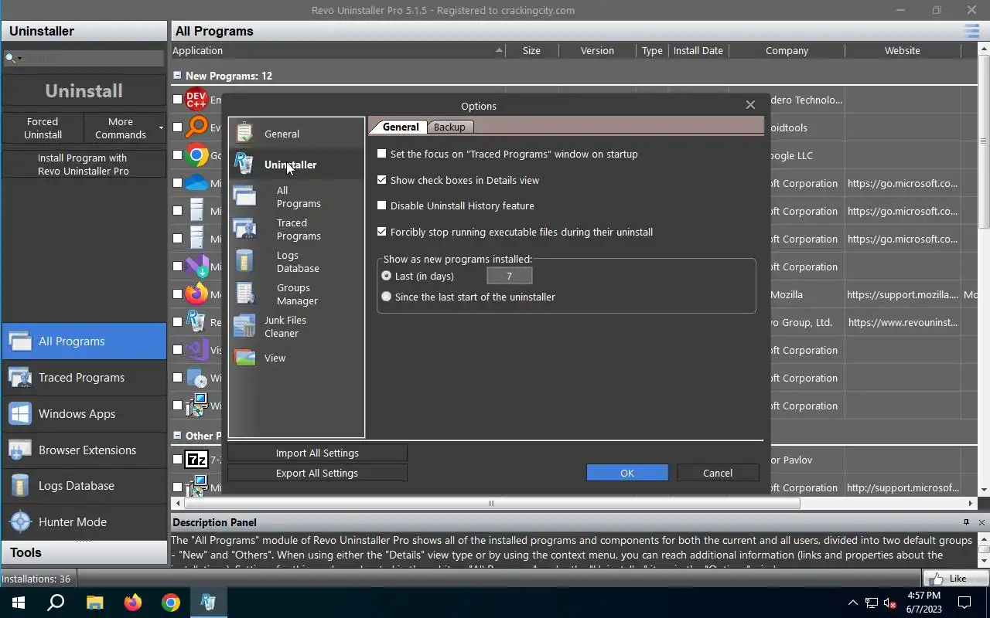Click OK in Options dialog
This screenshot has height=618, width=990.
tap(627, 473)
